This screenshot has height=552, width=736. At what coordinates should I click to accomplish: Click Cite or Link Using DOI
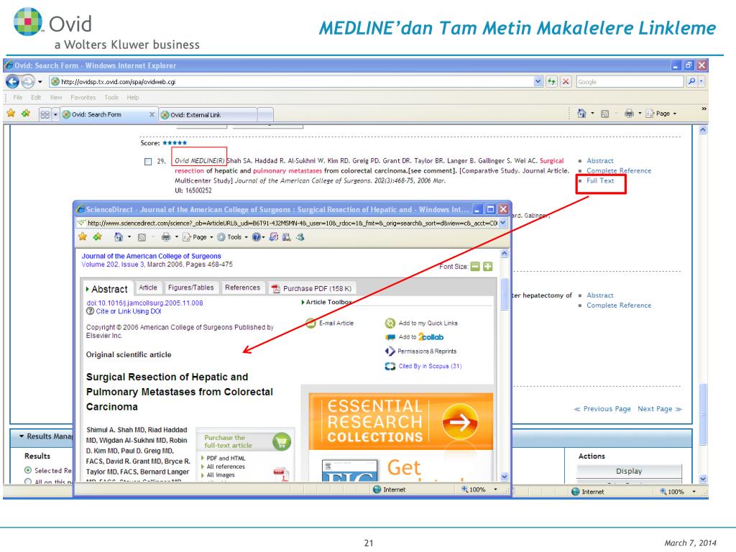pyautogui.click(x=129, y=311)
